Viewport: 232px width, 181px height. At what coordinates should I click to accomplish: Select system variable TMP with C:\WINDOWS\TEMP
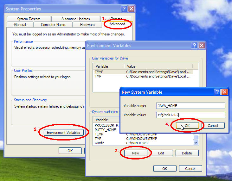(x=143, y=139)
